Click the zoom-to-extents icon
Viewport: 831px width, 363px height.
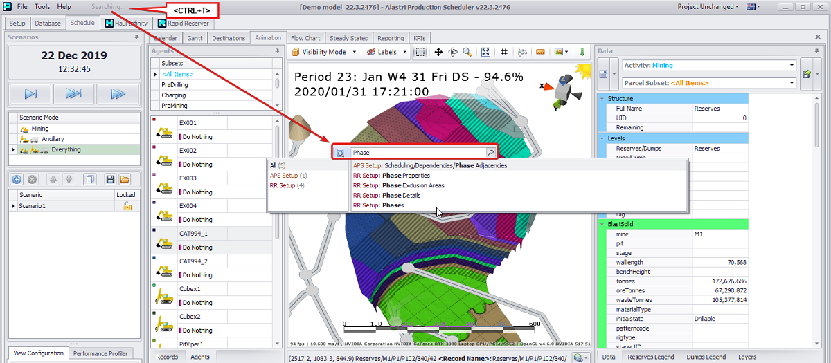coord(486,52)
